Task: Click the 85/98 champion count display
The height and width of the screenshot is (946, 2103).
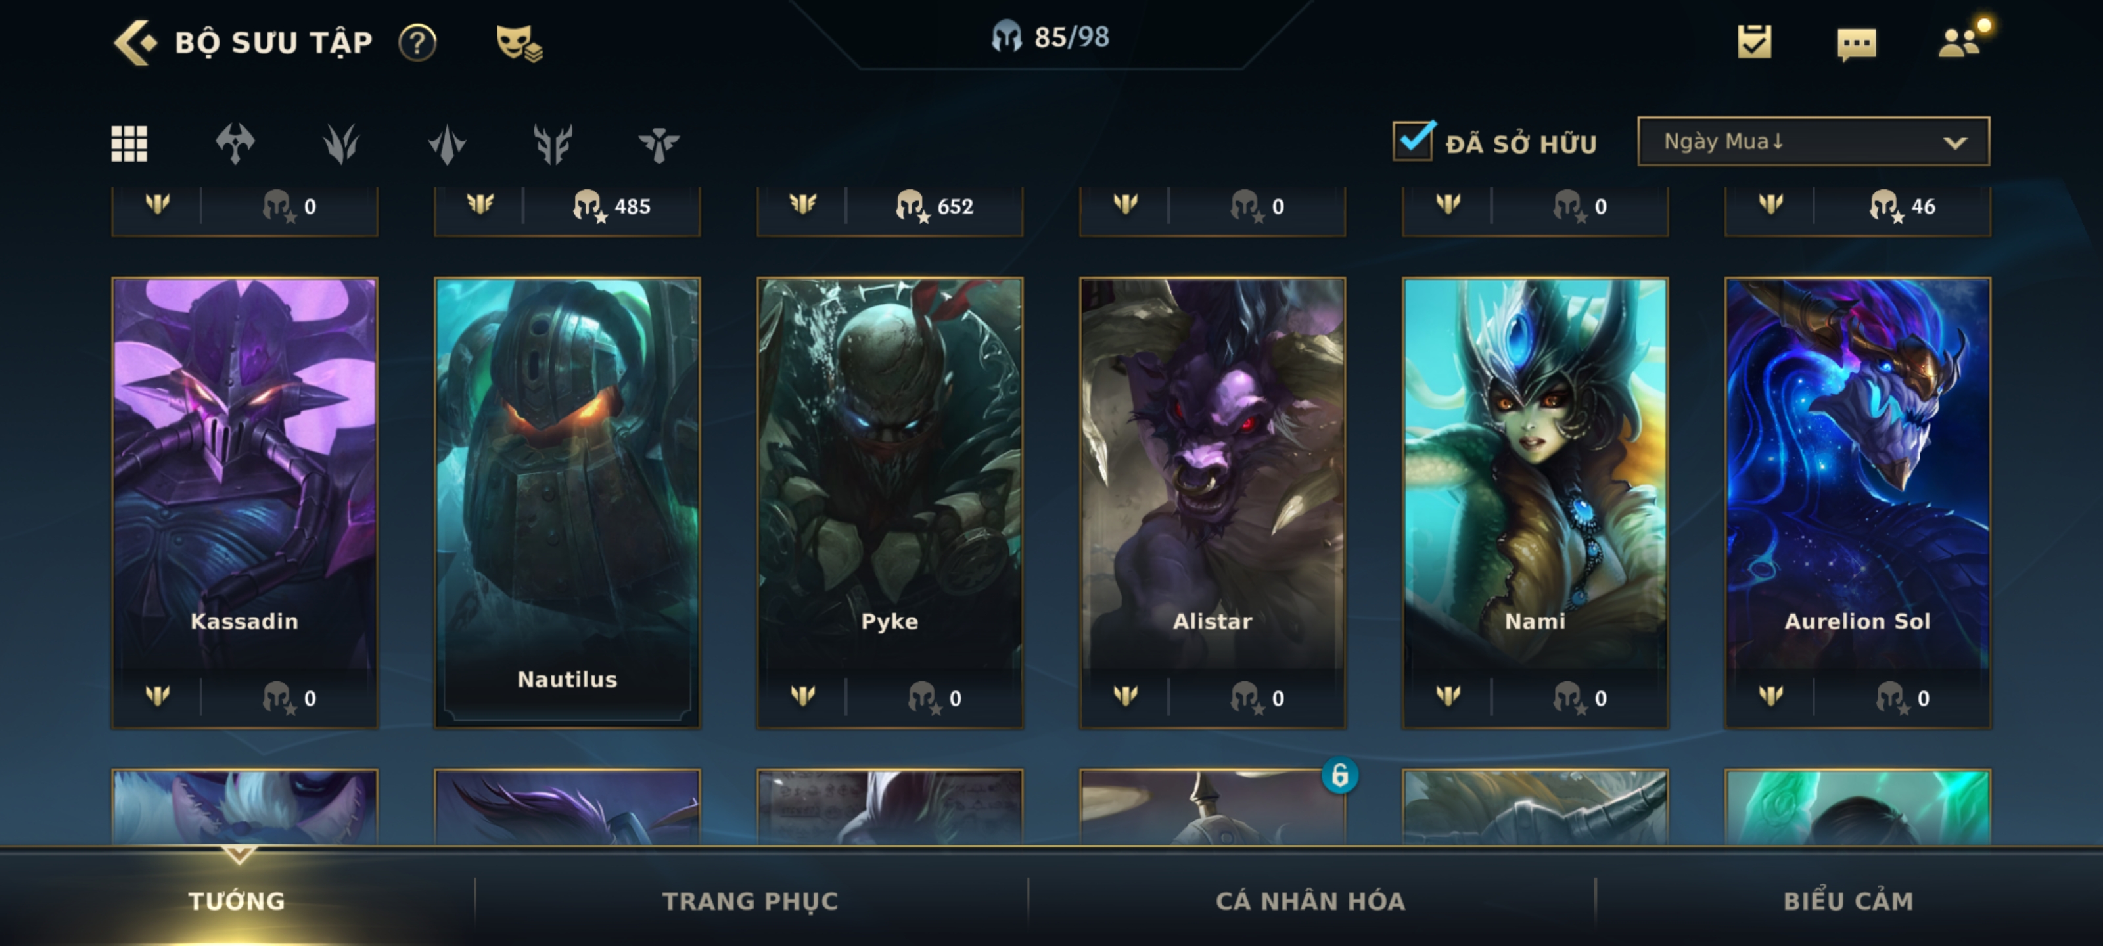Action: (x=1051, y=37)
